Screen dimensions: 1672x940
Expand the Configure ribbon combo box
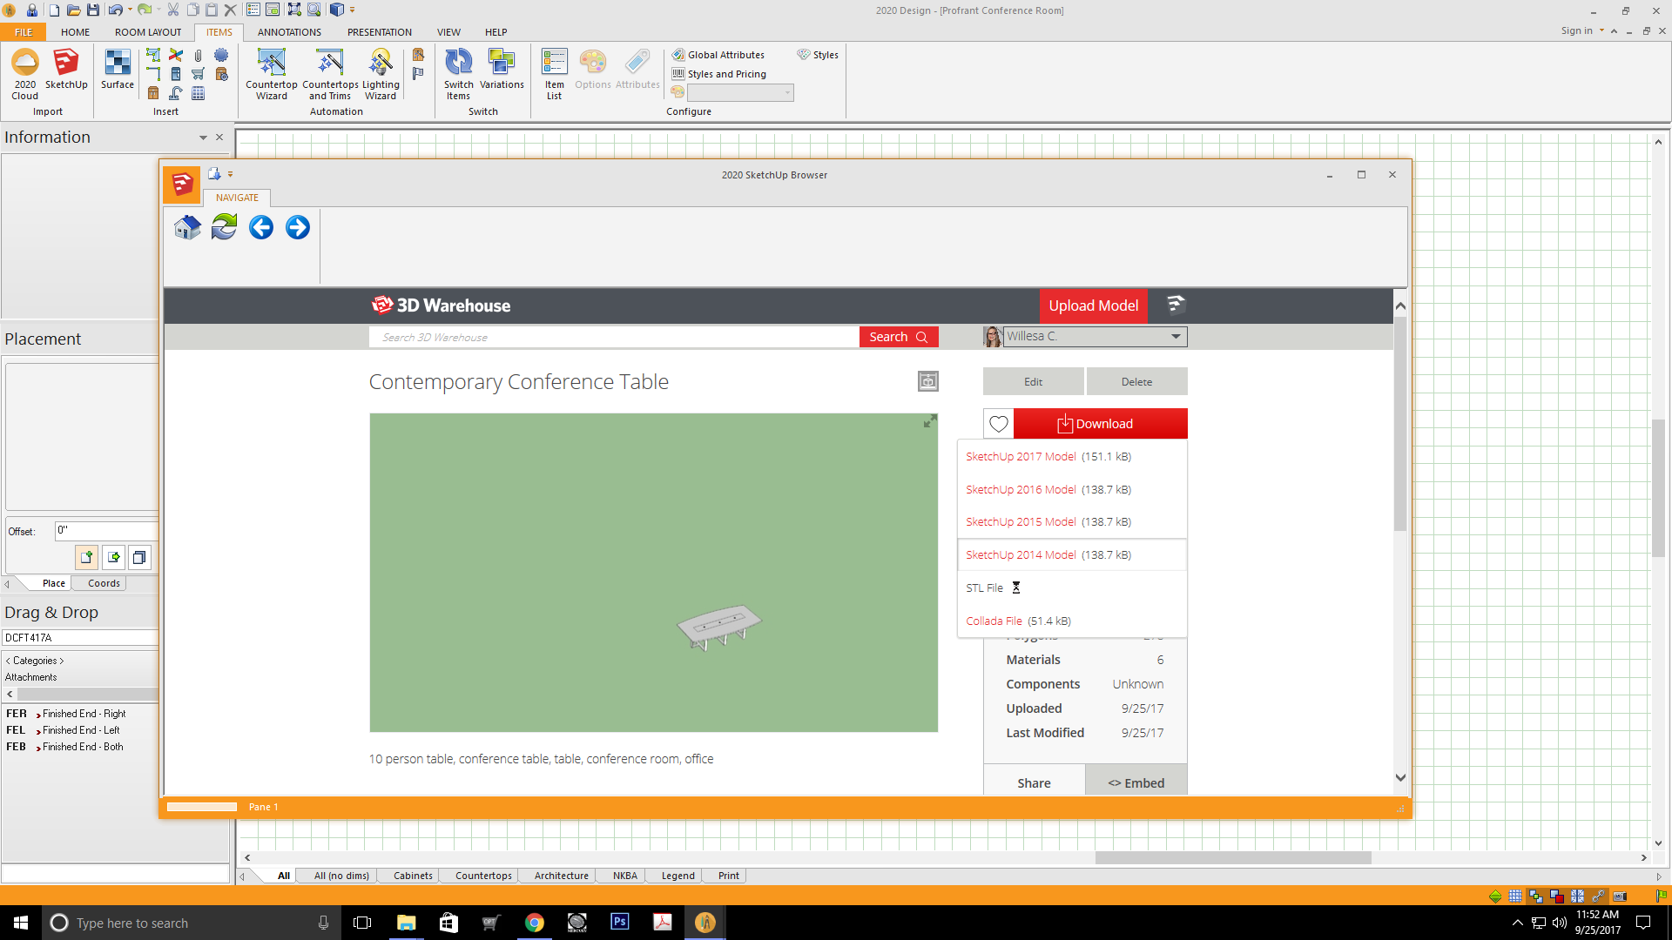[x=787, y=93]
